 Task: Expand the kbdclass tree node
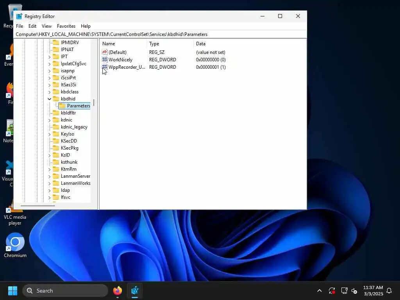click(x=50, y=92)
